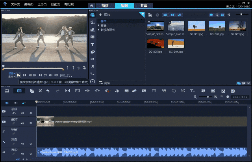Switch to the 捕获 tab

click(105, 6)
